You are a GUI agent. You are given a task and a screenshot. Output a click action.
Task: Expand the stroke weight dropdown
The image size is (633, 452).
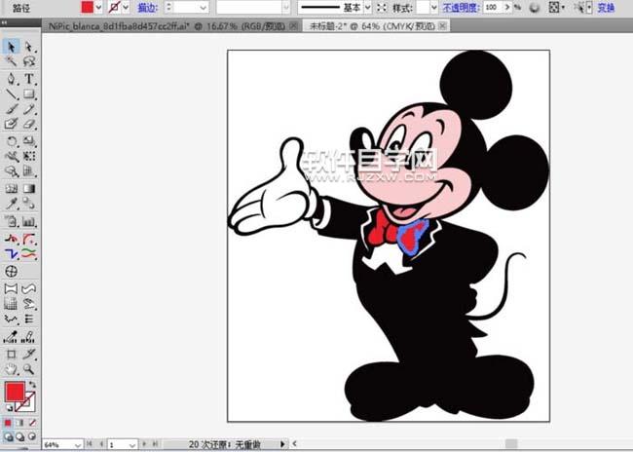click(x=204, y=7)
